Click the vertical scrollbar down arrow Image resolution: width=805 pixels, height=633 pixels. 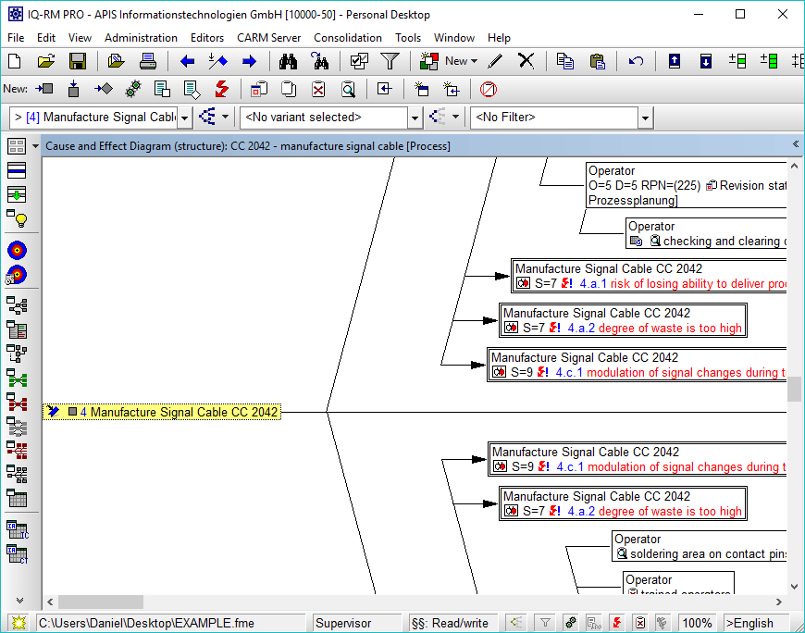[x=795, y=586]
